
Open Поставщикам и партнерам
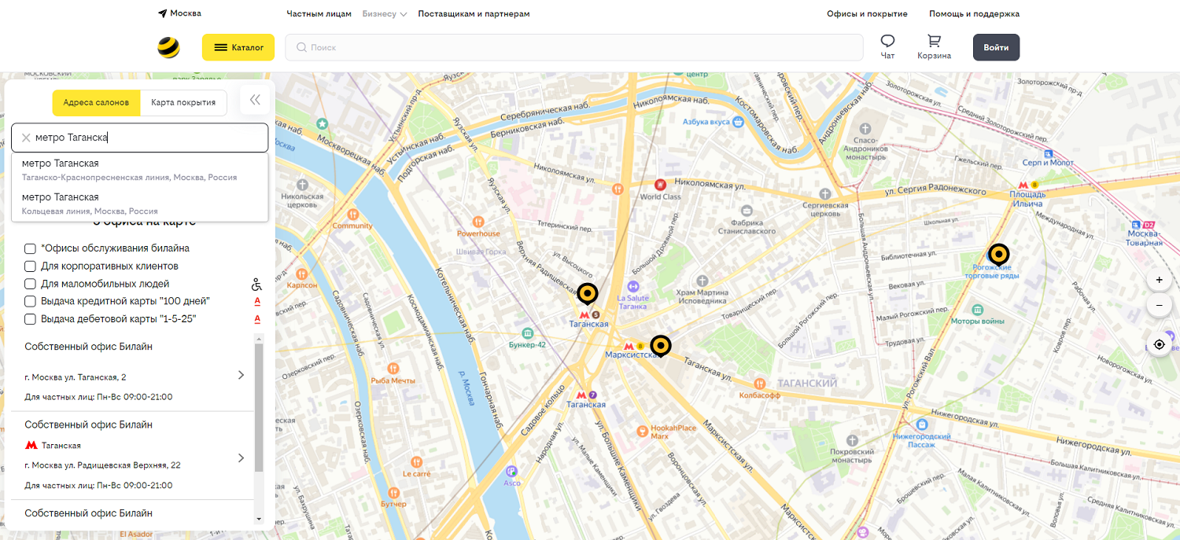point(474,14)
